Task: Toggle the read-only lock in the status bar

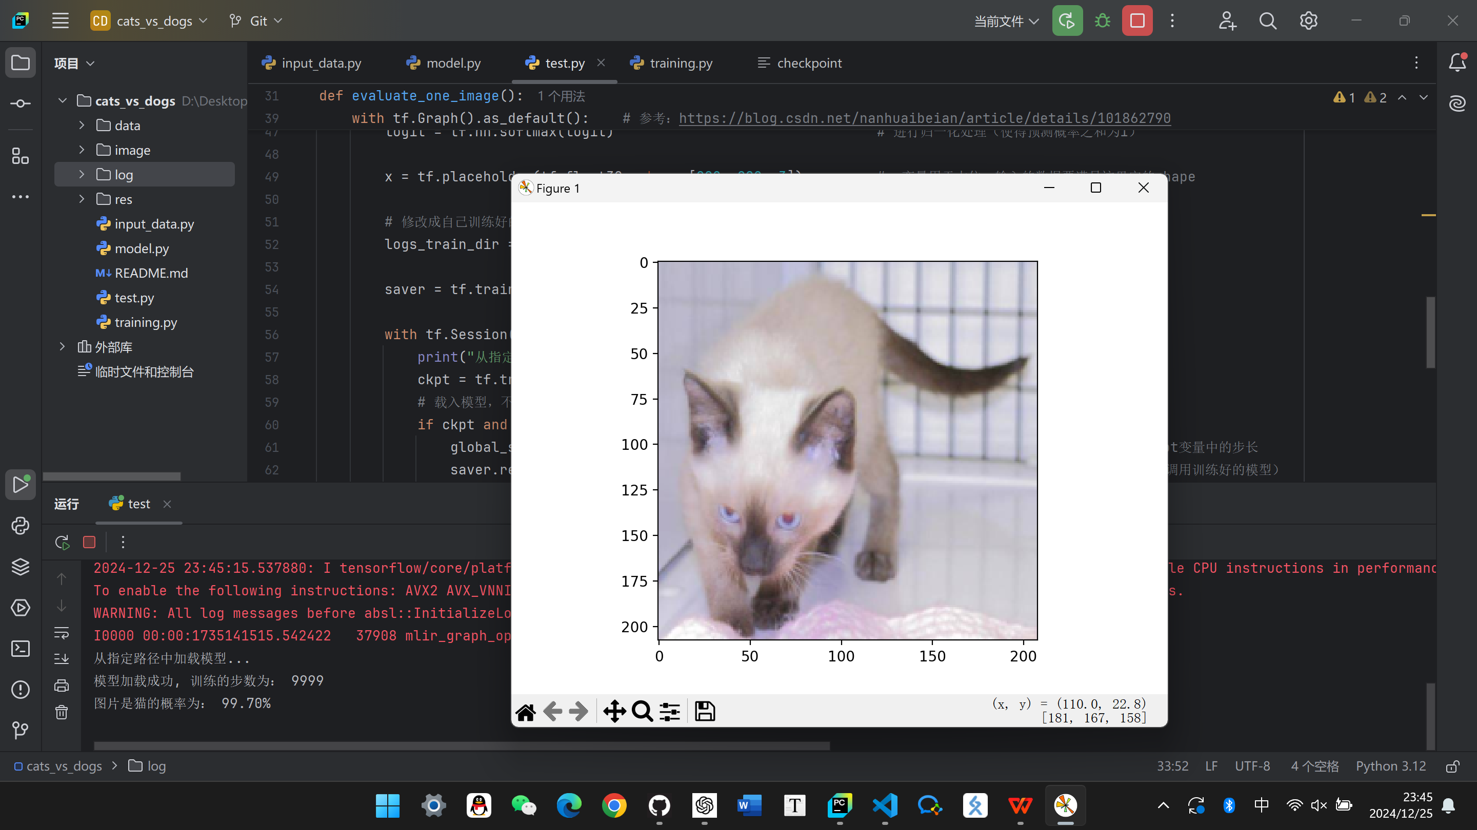Action: (1453, 766)
